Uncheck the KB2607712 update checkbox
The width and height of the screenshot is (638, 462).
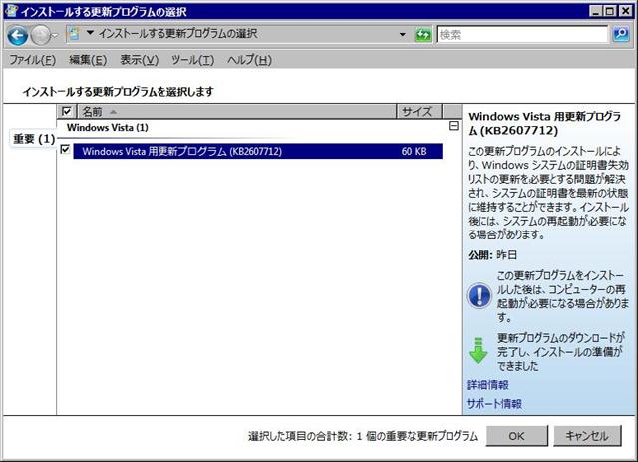pyautogui.click(x=65, y=149)
